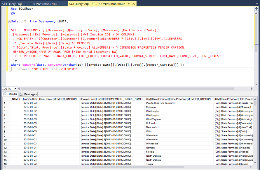This screenshot has width=260, height=170.
Task: Click the Messages tab icon
Action: (21, 94)
